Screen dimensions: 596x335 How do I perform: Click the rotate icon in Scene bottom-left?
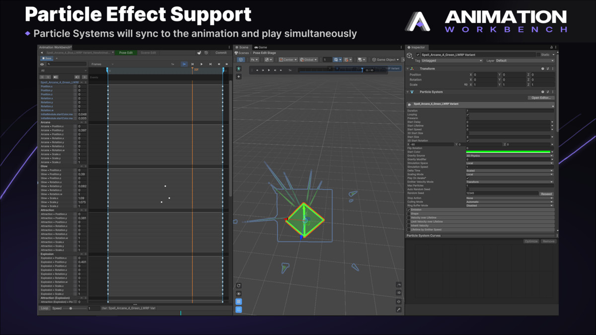[239, 286]
